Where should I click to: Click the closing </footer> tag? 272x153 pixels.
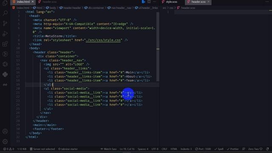click(x=56, y=129)
